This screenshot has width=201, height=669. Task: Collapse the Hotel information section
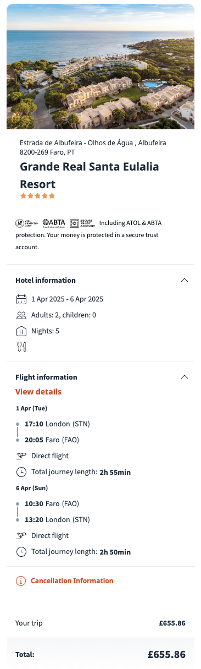(x=185, y=280)
